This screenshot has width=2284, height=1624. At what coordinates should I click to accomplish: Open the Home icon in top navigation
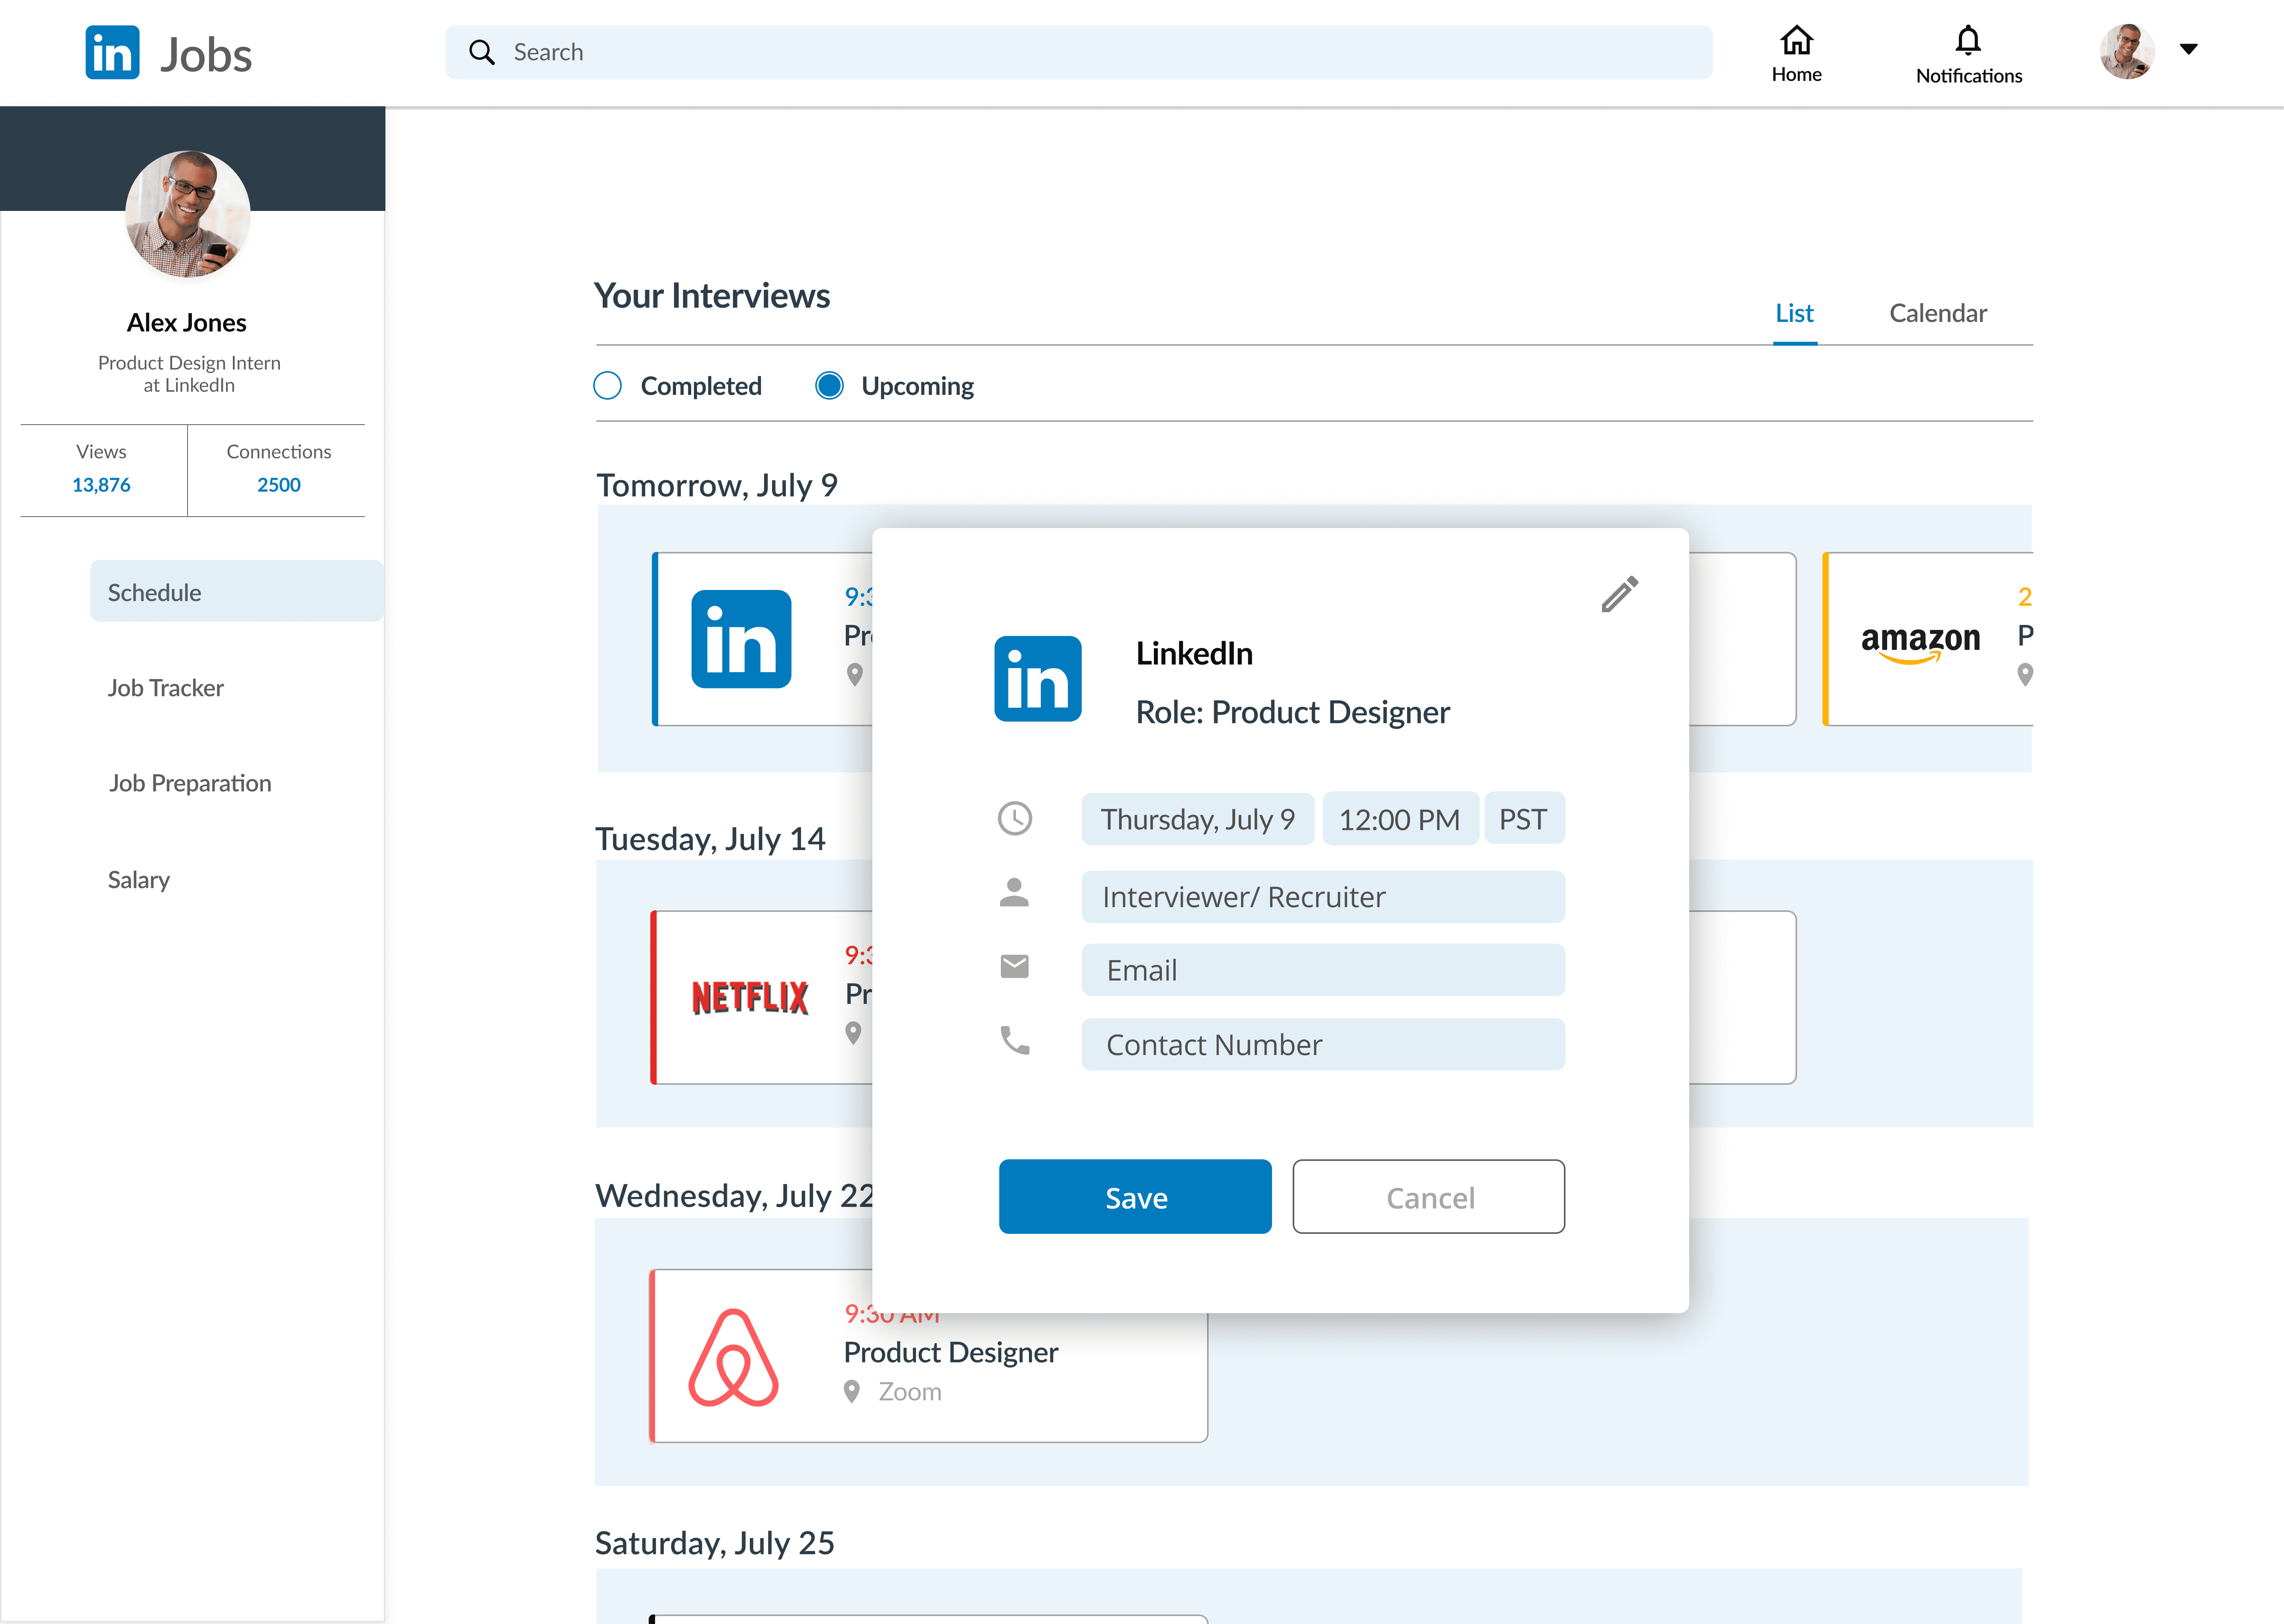1796,41
